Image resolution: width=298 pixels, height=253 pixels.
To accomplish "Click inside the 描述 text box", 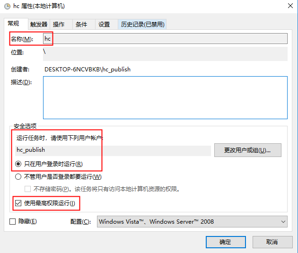I will coord(165,97).
